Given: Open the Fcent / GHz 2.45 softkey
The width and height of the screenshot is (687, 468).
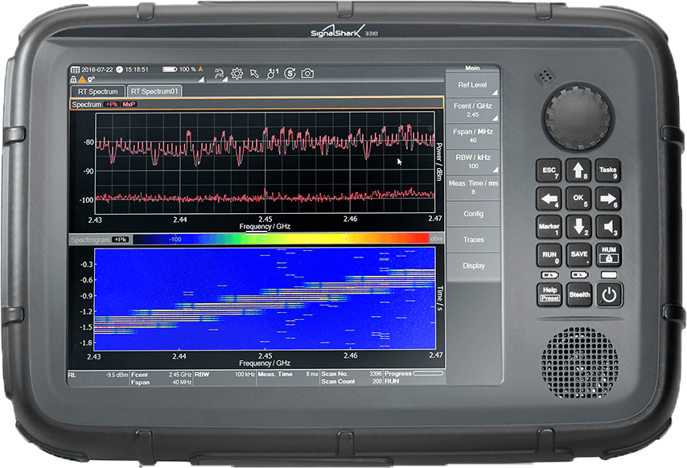Looking at the screenshot, I should [x=472, y=110].
